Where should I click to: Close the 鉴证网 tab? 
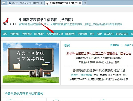click(x=42, y=3)
